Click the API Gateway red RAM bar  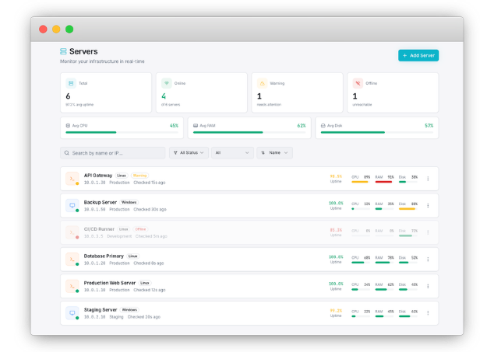384,182
